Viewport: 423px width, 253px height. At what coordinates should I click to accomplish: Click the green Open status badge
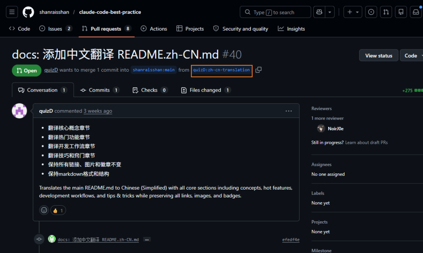click(x=27, y=70)
